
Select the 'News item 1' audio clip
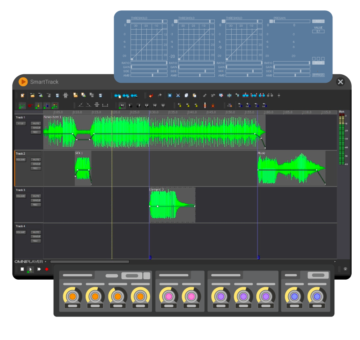[x=154, y=132]
